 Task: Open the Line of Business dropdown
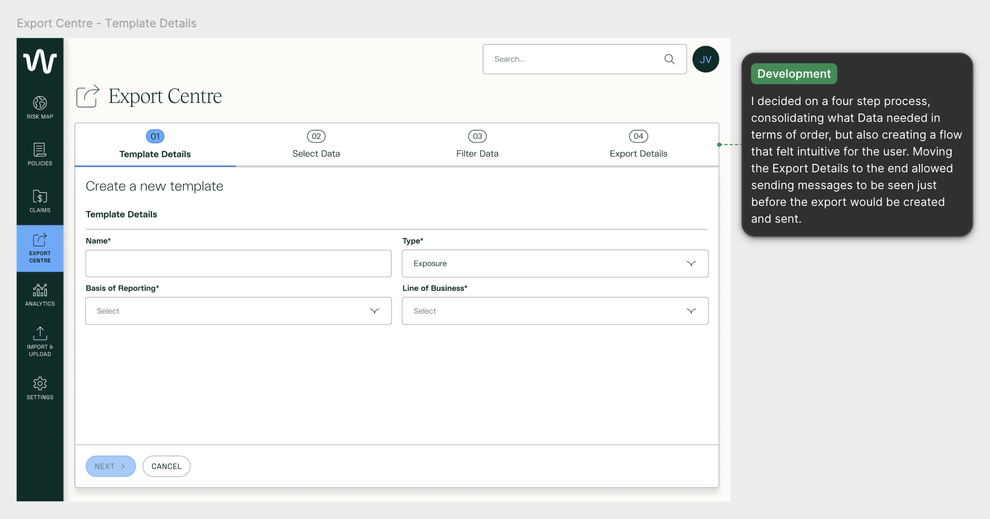(x=555, y=311)
